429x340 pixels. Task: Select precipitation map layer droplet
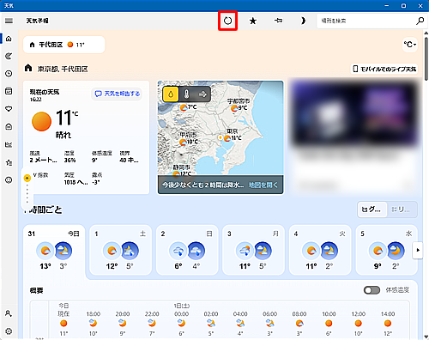click(171, 94)
